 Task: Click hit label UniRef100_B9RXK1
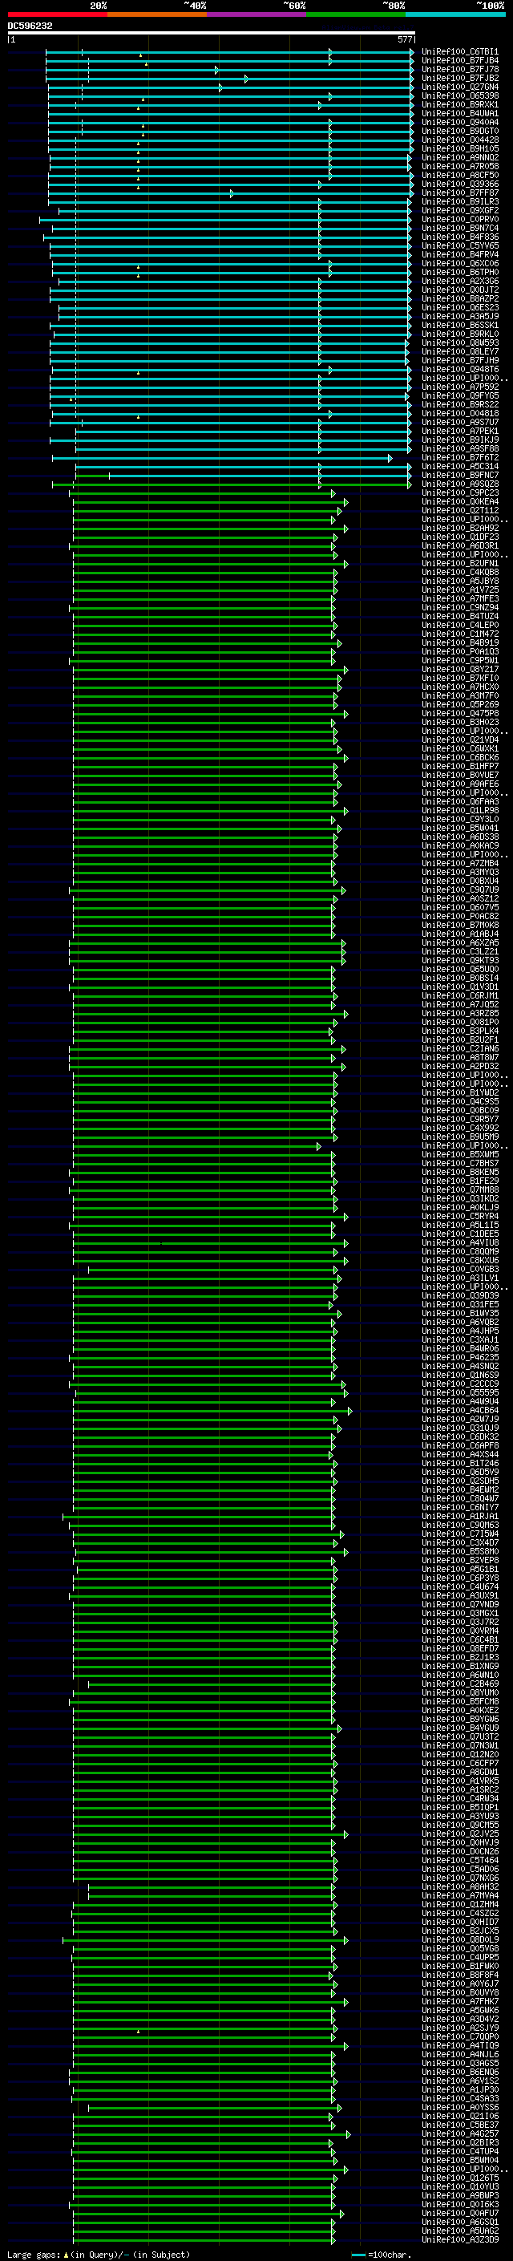coord(460,104)
